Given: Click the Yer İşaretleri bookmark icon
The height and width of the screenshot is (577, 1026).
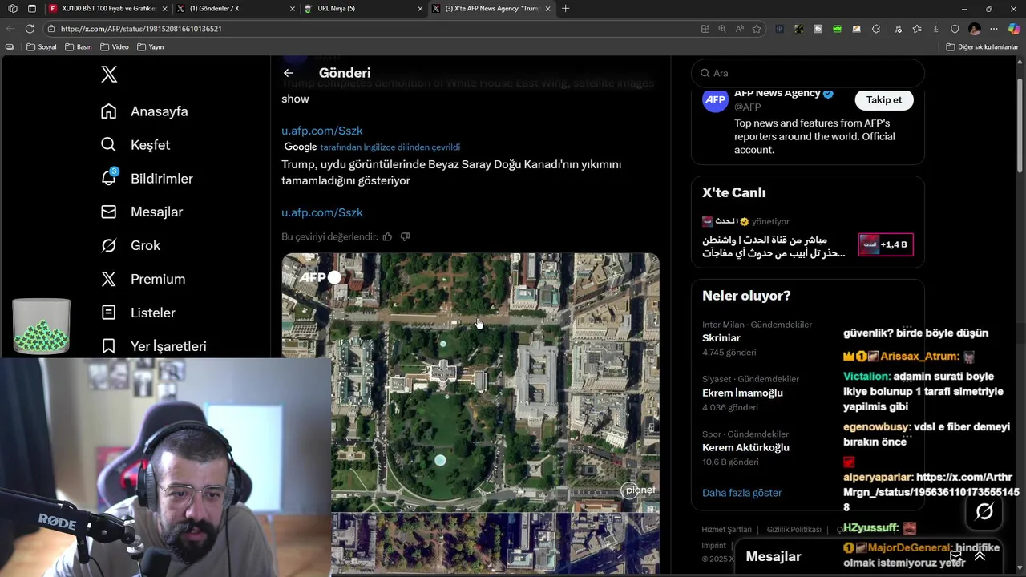Looking at the screenshot, I should click(109, 346).
